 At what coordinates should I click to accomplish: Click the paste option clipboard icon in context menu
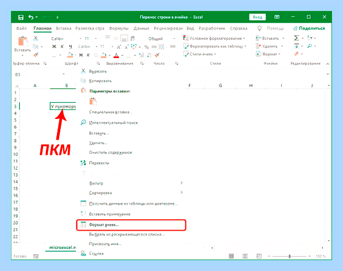coord(93,101)
